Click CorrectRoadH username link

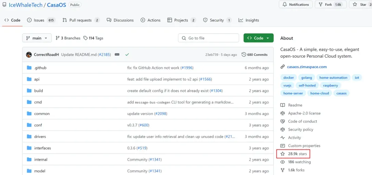[x=46, y=55]
